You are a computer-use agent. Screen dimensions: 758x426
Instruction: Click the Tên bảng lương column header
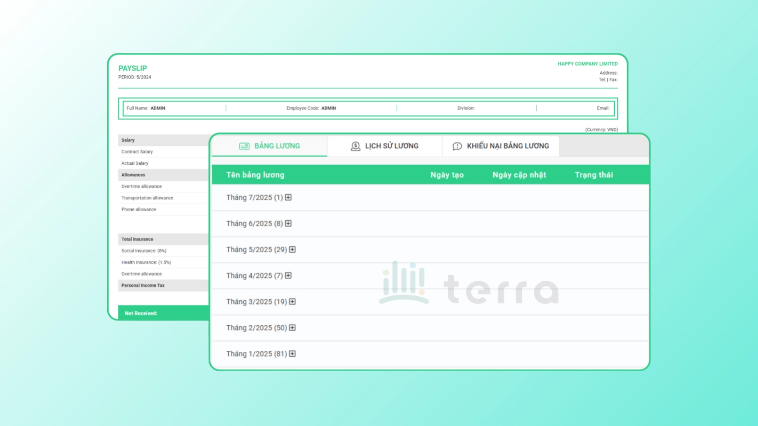click(255, 175)
